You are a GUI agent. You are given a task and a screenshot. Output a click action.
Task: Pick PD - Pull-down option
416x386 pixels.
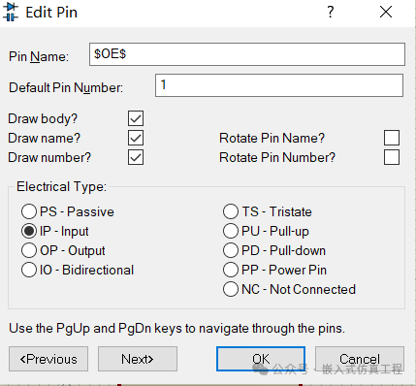tap(231, 250)
